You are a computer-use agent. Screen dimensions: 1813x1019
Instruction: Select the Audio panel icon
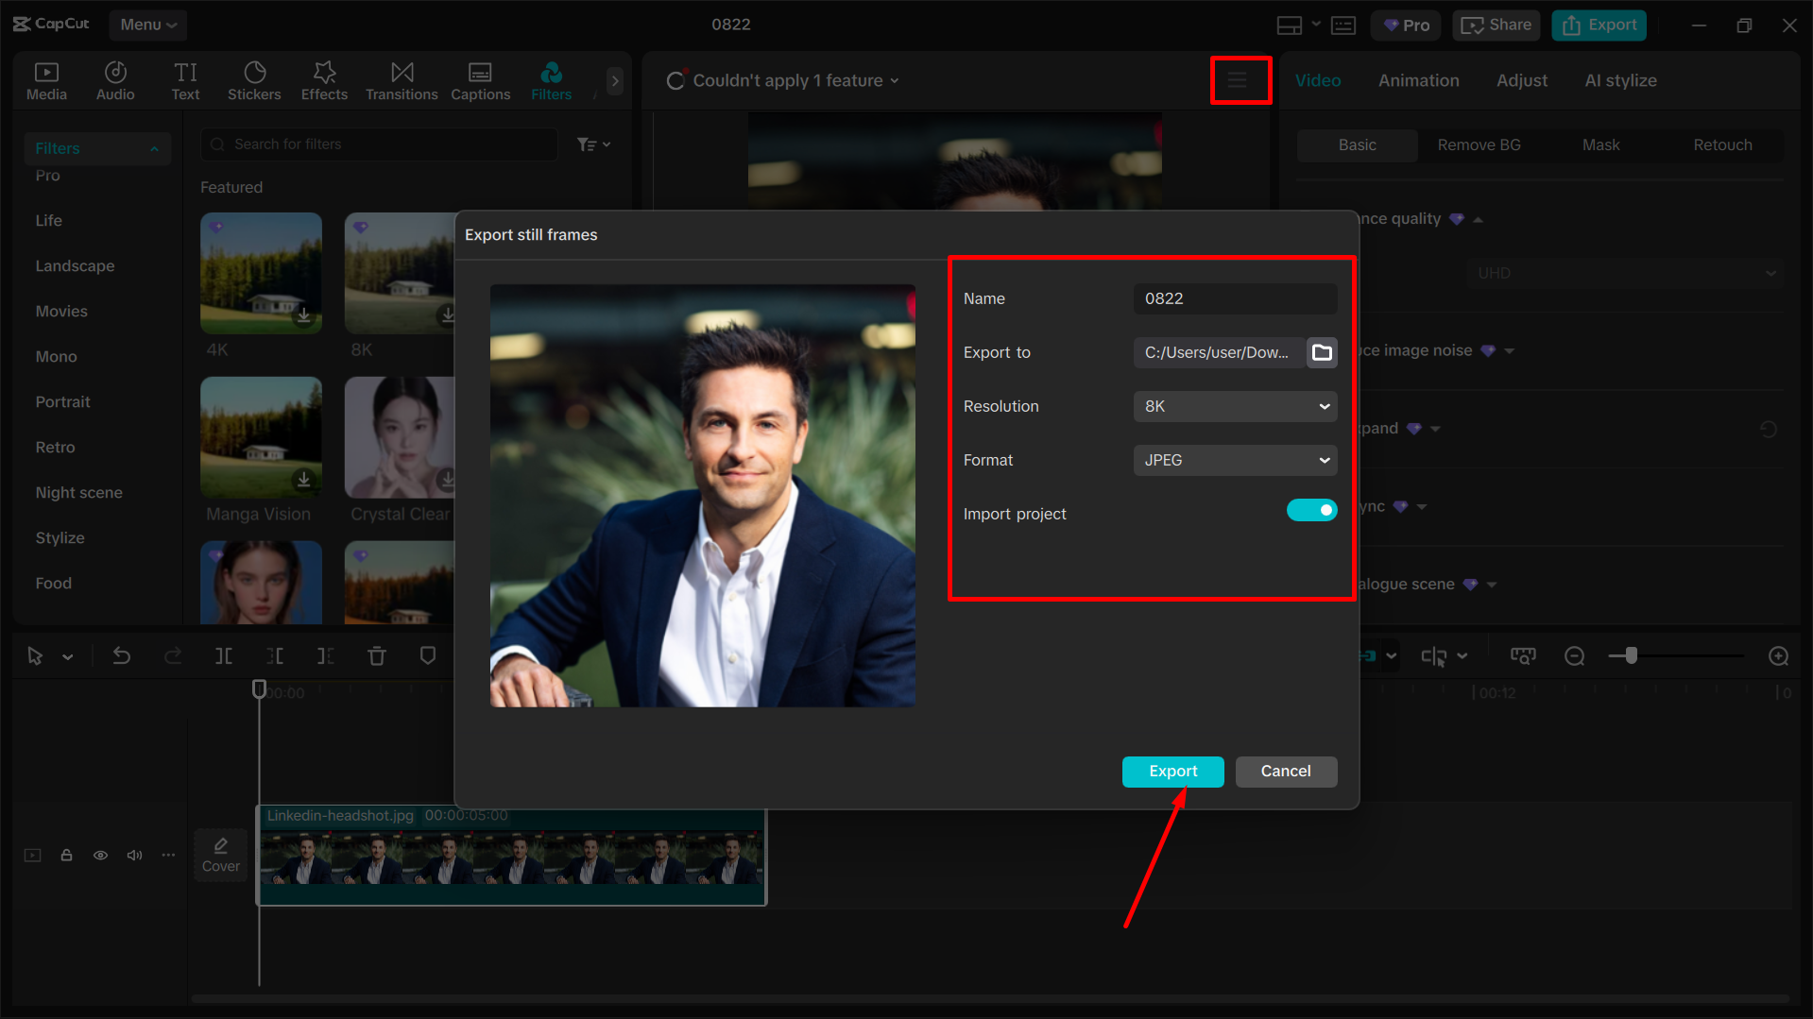(114, 79)
